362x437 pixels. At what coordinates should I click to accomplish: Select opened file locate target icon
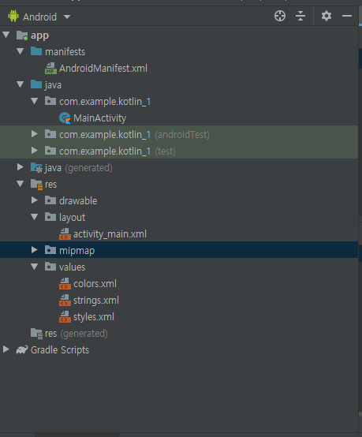pos(280,16)
